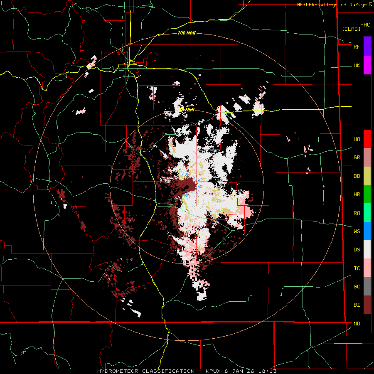Select the 'HR' legend label
374x374 pixels.
click(x=357, y=194)
